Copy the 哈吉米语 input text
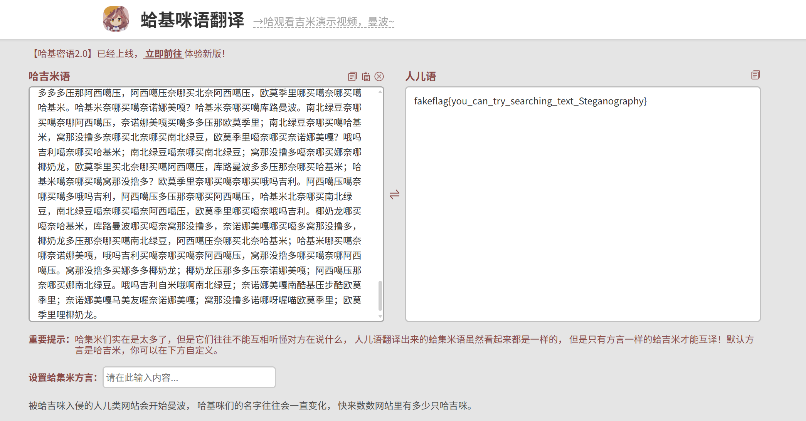This screenshot has width=806, height=421. [x=352, y=77]
